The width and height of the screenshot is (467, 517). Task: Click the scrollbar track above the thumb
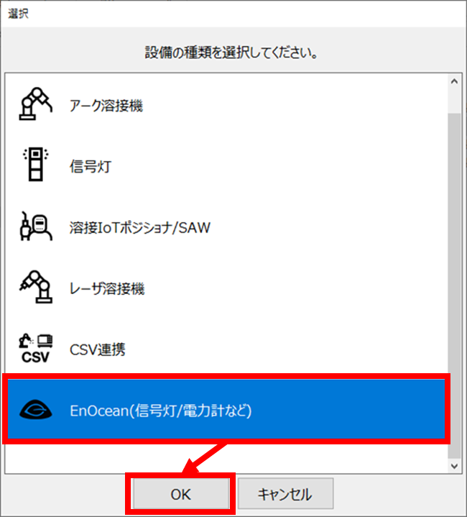(x=455, y=101)
